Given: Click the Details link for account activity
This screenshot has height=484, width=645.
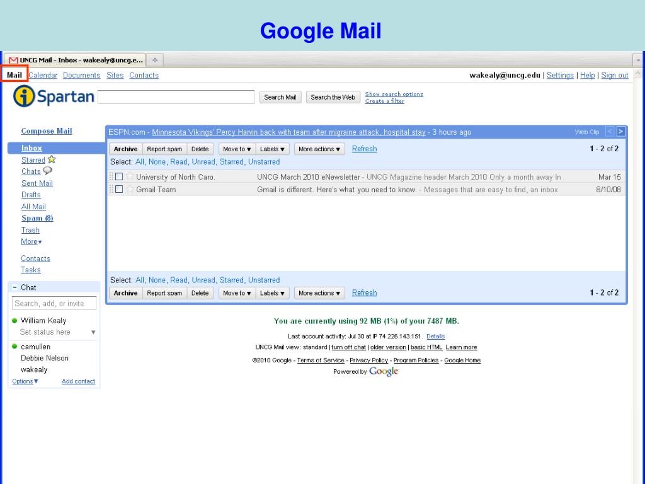Looking at the screenshot, I should point(436,337).
